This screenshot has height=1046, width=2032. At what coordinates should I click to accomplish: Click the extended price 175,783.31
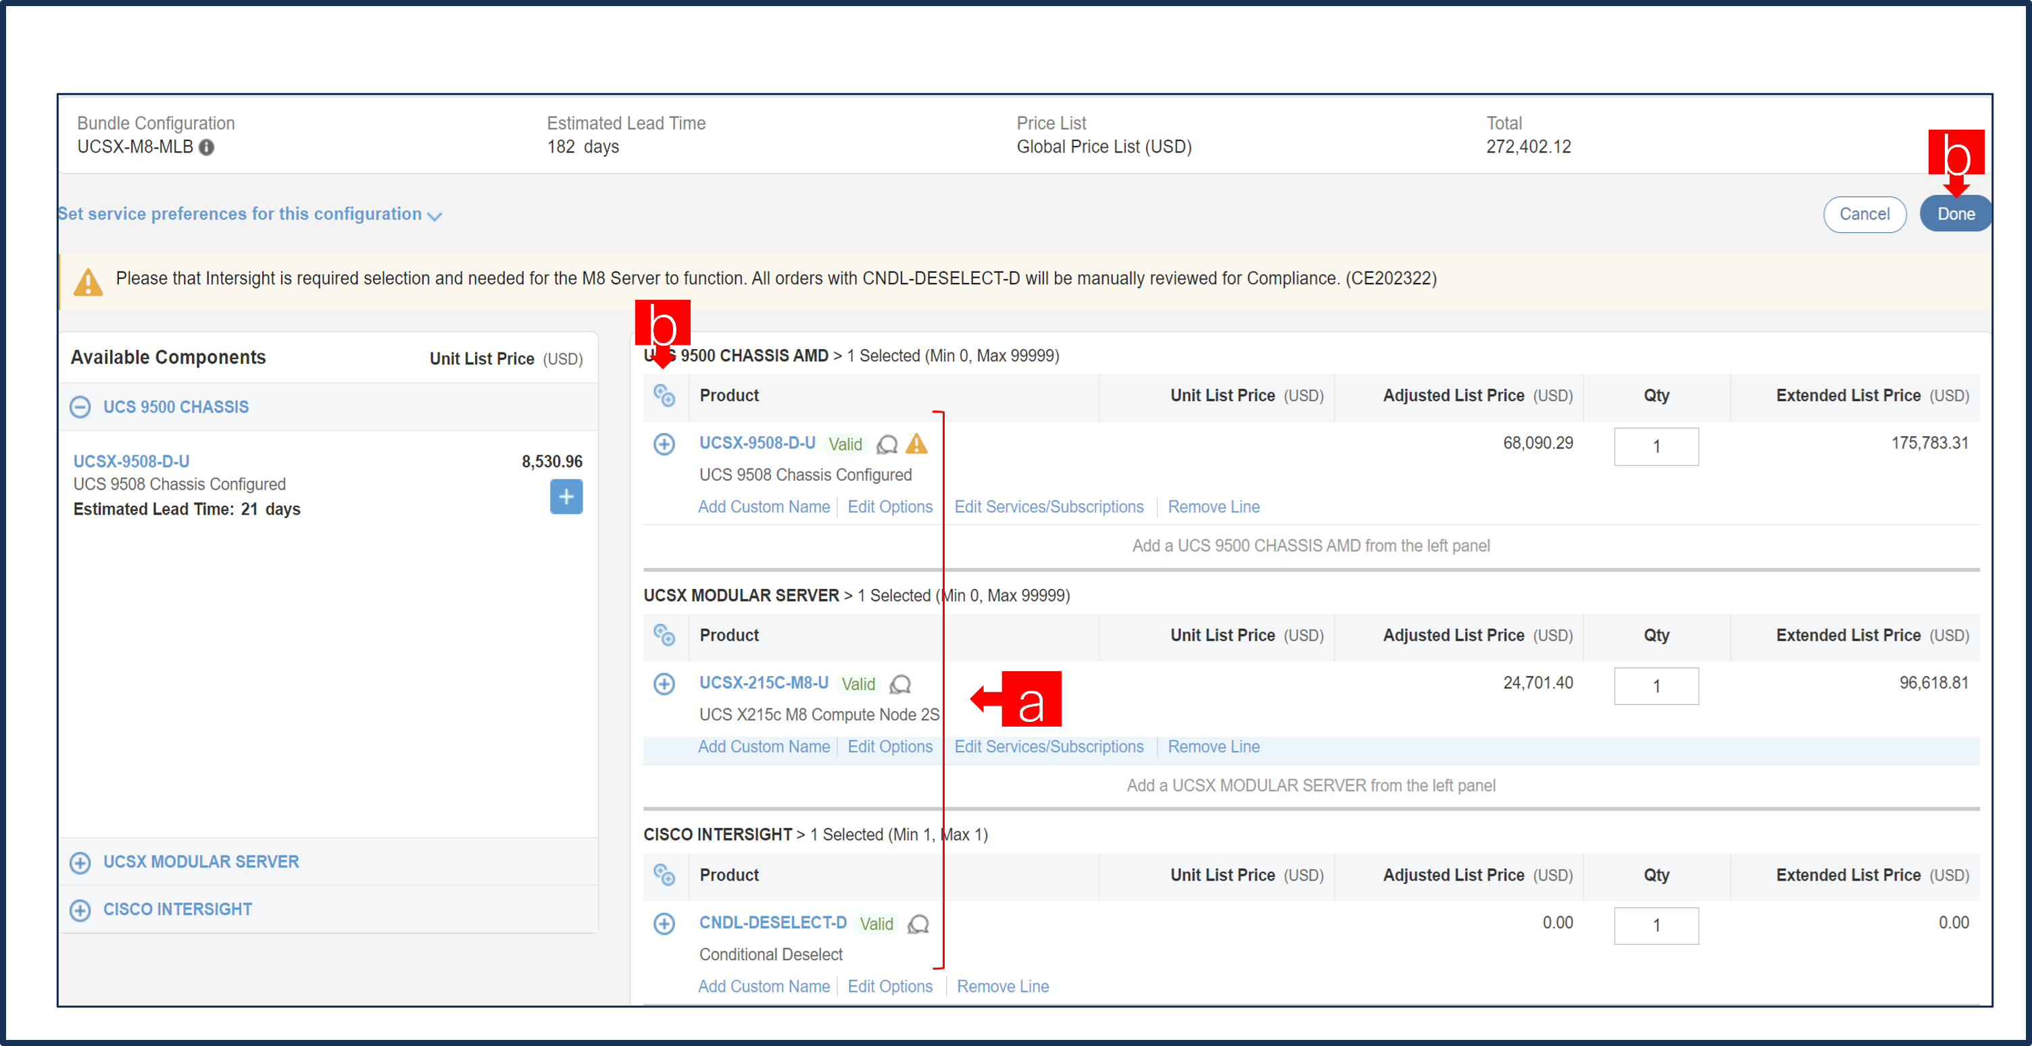(x=1929, y=443)
